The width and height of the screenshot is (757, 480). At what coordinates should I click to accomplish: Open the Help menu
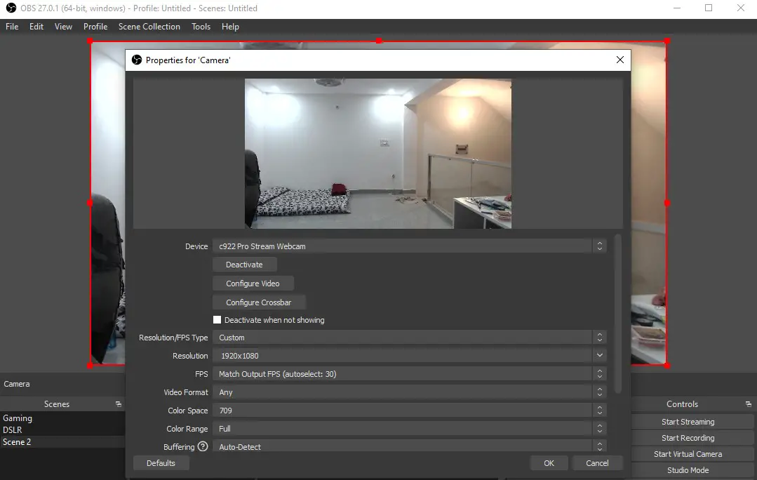point(230,27)
